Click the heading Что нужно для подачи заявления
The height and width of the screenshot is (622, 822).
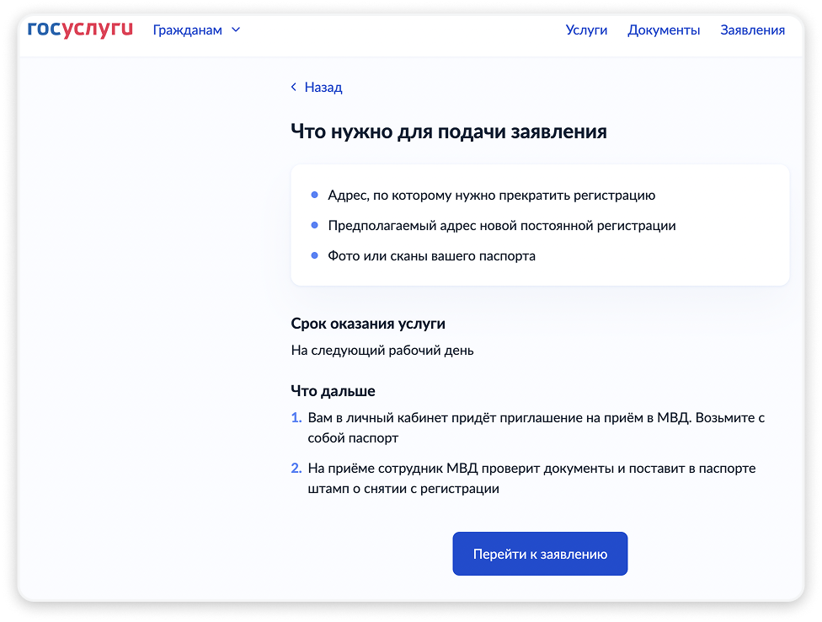(x=448, y=132)
